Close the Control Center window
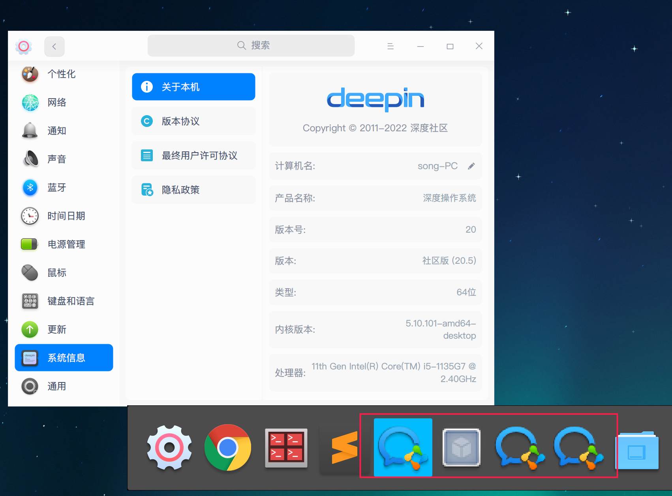 point(479,46)
